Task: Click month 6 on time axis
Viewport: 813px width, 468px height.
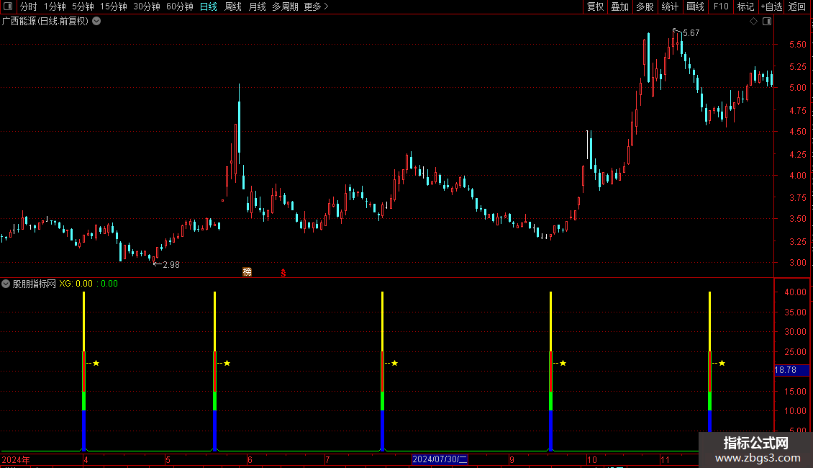Action: 250,459
